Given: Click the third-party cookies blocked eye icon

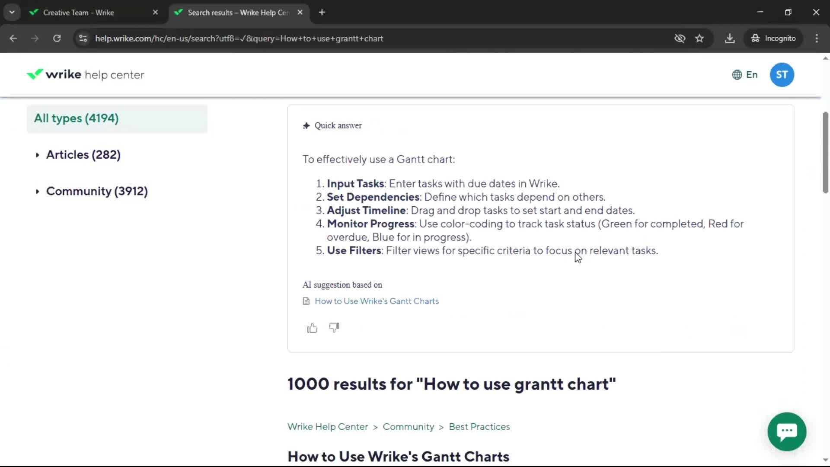Looking at the screenshot, I should point(680,38).
